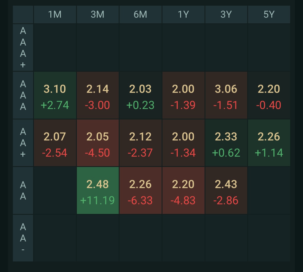Open the AA 6M cell showing -6.33

tap(140, 191)
